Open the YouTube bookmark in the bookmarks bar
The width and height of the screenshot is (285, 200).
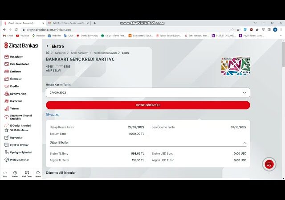(22, 36)
